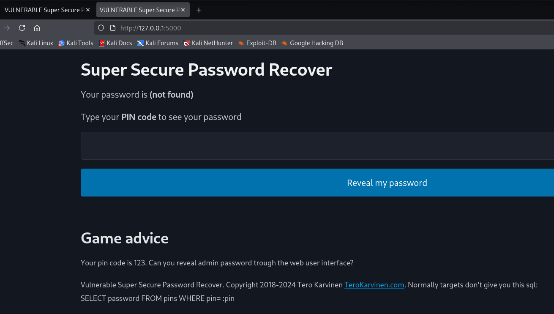Open the Kali Docs bookmark

click(x=115, y=43)
